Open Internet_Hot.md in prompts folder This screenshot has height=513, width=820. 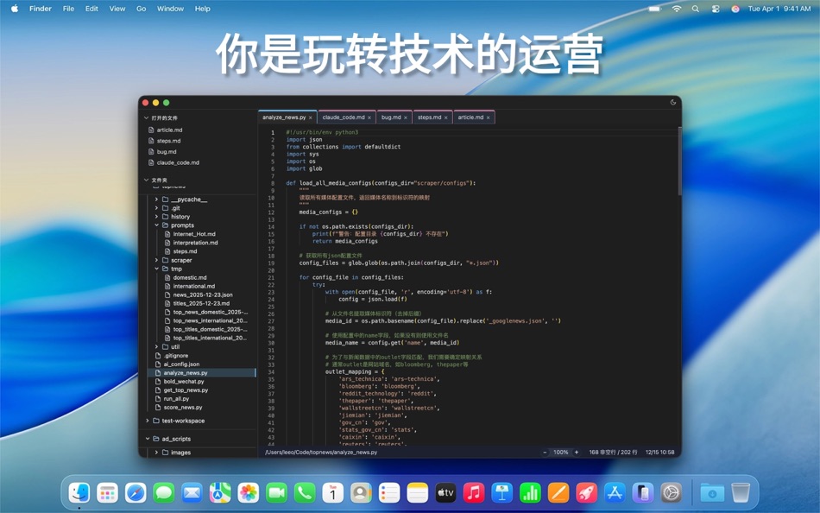[x=194, y=234]
